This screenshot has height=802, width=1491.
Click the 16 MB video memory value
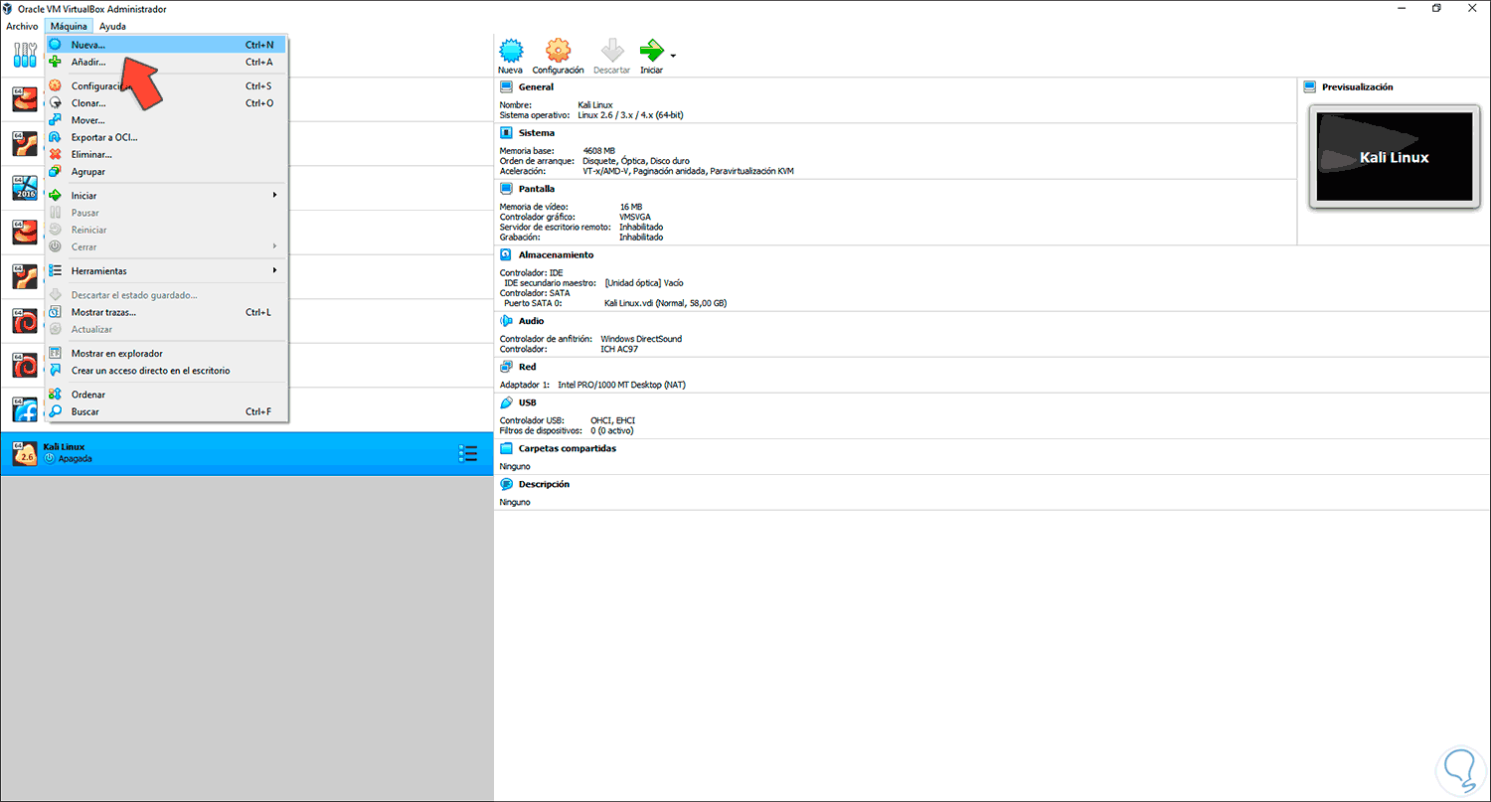(x=630, y=207)
